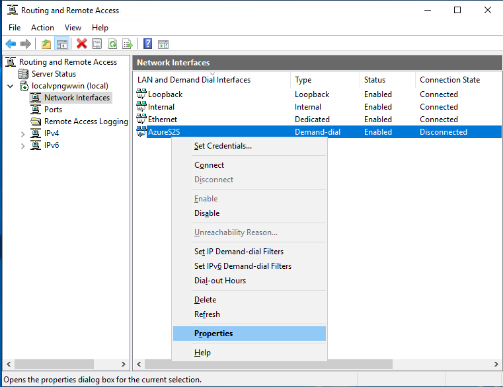
Task: Choose Set Credentials... from context menu
Action: point(250,146)
